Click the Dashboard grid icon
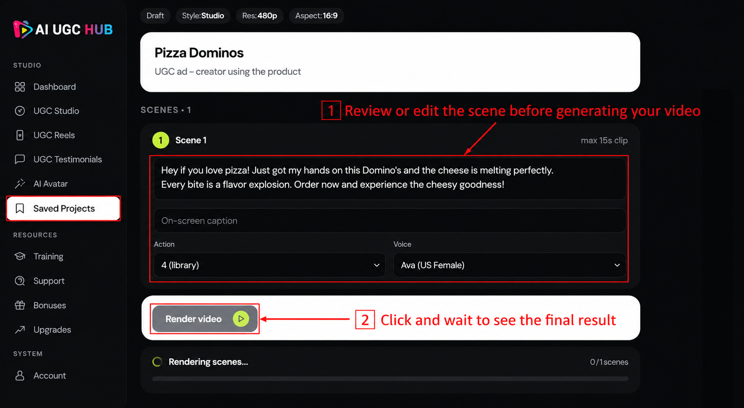Screen dimensions: 744x408 click(x=20, y=87)
